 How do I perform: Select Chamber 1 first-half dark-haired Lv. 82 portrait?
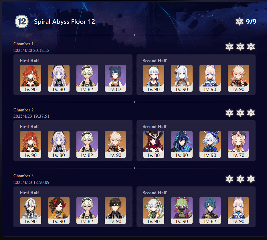click(x=115, y=78)
